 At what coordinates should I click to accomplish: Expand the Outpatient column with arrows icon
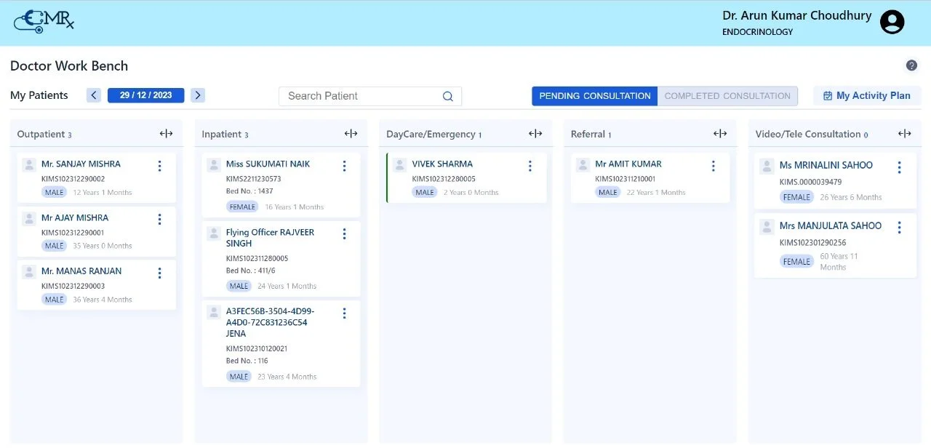pos(167,134)
